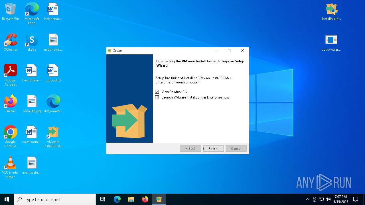Select the eventssafe... image file icon
Viewport: 365px width, 205px height.
[x=32, y=165]
